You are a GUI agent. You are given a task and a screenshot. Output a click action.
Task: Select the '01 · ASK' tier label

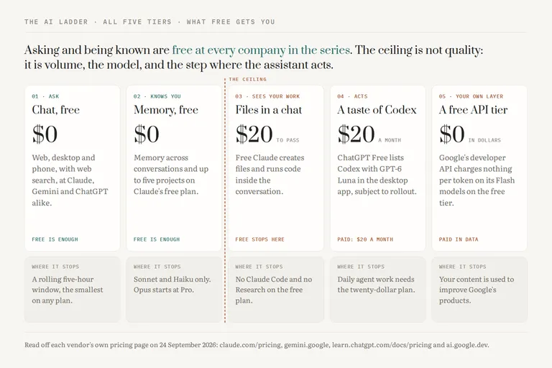(x=45, y=96)
